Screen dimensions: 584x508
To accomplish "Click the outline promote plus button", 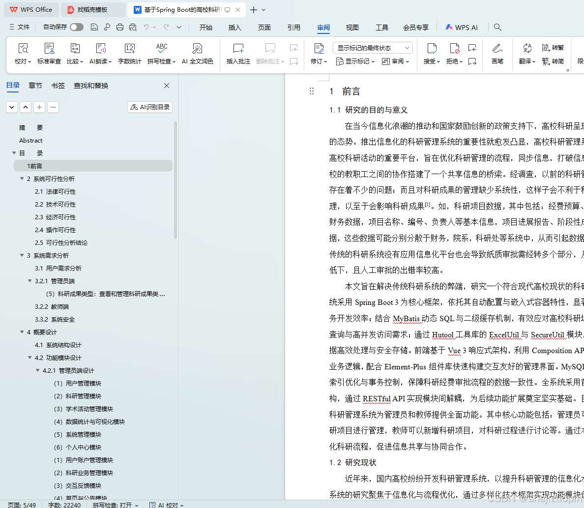I will click(39, 107).
